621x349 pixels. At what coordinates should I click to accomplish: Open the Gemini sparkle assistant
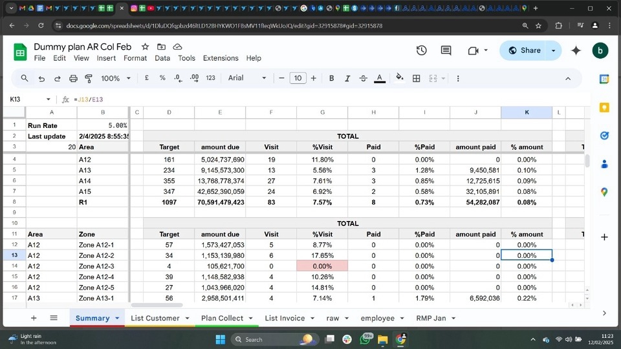[x=576, y=50]
